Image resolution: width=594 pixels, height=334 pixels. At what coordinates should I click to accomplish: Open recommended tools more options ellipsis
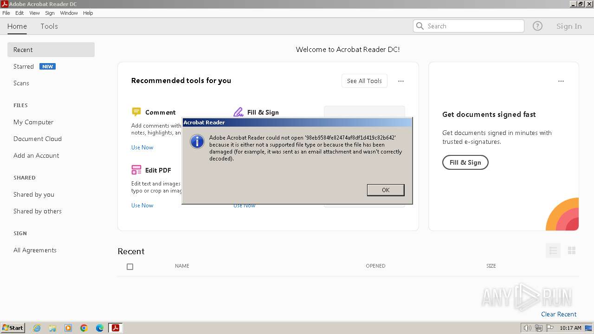[401, 81]
